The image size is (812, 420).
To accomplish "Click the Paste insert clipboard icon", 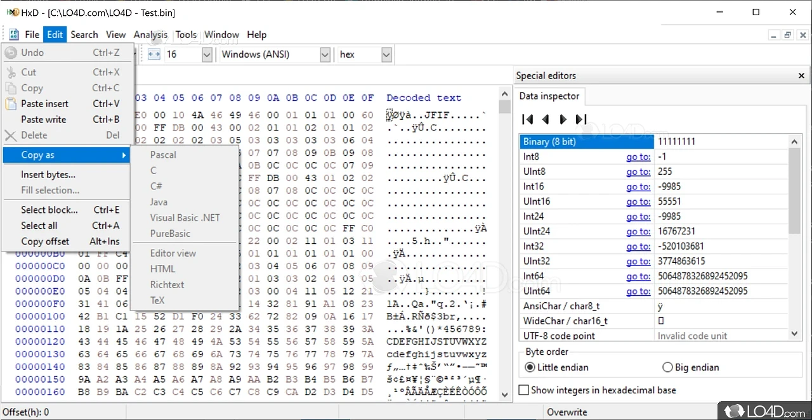I will point(11,104).
